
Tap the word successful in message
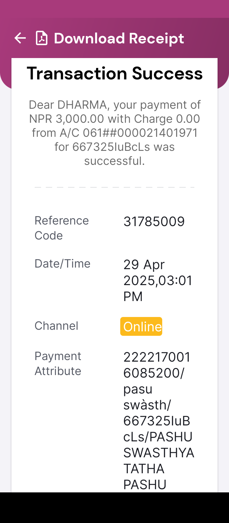(x=114, y=161)
